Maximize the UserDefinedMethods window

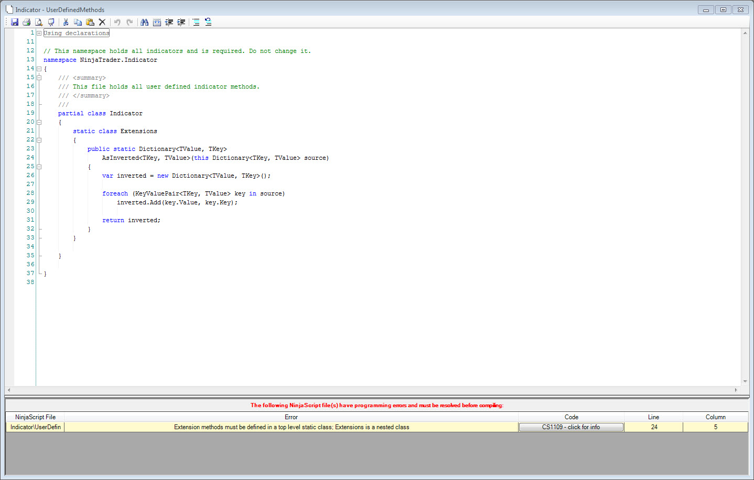[723, 9]
